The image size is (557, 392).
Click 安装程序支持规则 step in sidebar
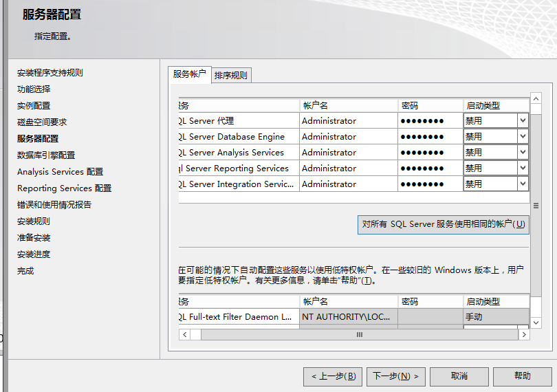(50, 73)
